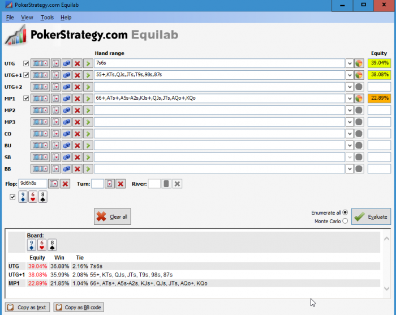This screenshot has width=396, height=315.
Task: Click the Clear all button
Action: (x=113, y=216)
